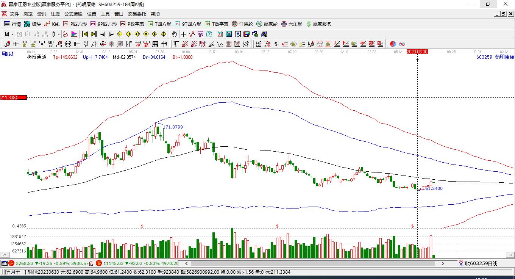
Task: Click the blue infinity symbol icon
Action: coord(402,44)
